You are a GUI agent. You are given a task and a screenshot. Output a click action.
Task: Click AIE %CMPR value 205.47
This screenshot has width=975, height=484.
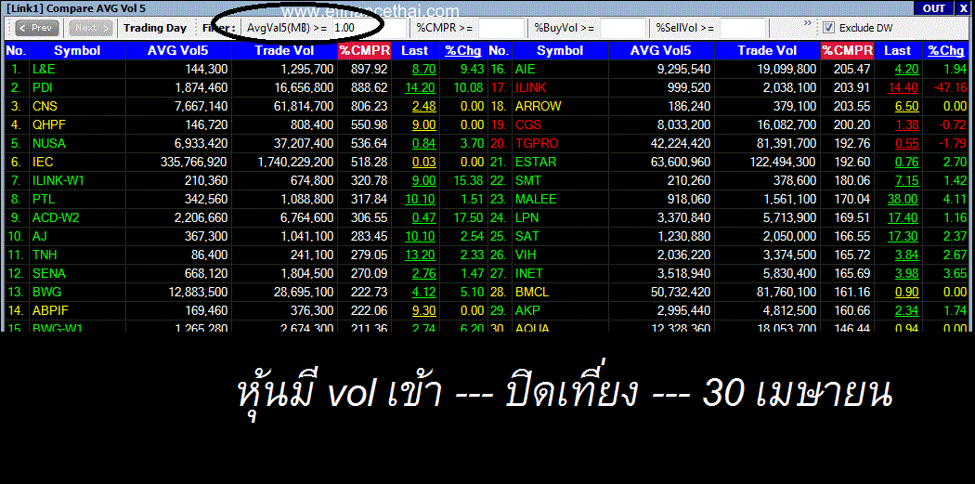tap(852, 69)
